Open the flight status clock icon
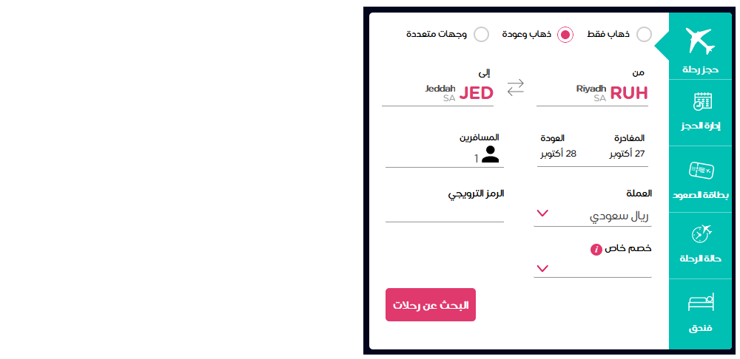The height and width of the screenshot is (359, 740). [701, 233]
